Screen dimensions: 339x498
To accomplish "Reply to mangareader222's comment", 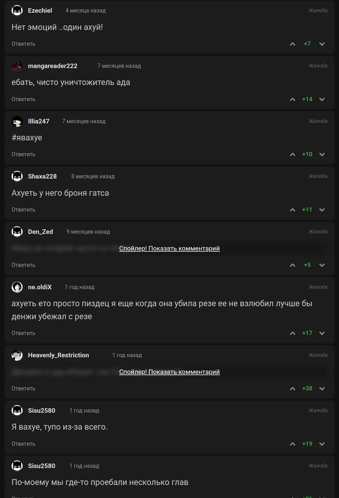I will pos(23,99).
